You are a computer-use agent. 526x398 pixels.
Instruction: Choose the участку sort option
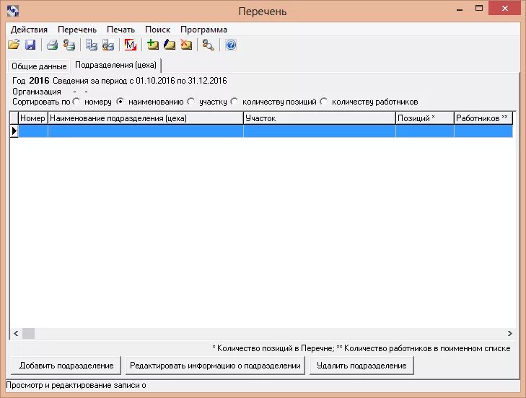click(191, 102)
